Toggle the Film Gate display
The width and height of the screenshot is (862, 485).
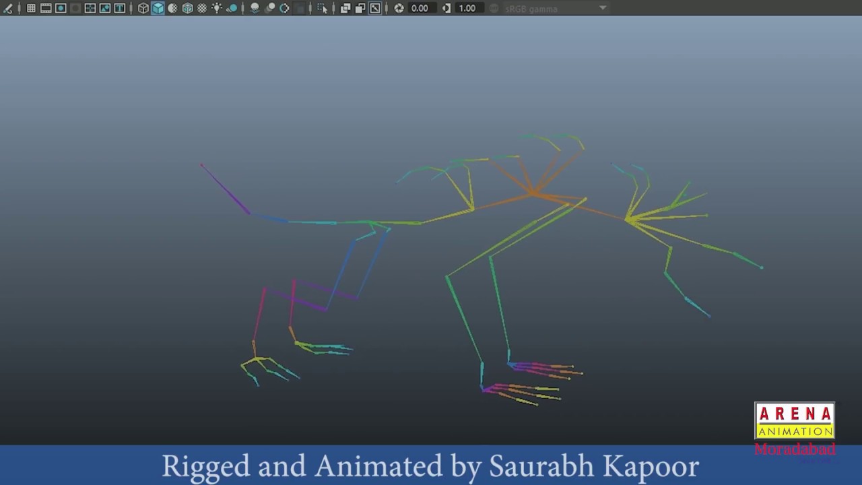coord(46,8)
